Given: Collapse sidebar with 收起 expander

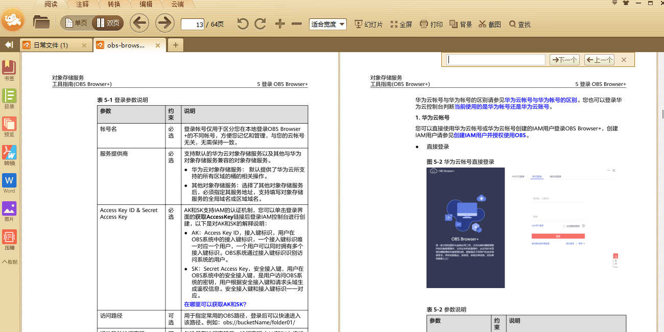Looking at the screenshot, I should [10, 262].
